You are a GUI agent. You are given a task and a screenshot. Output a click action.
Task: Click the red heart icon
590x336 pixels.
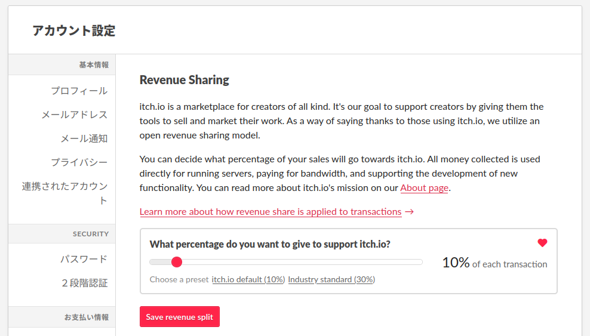point(542,243)
